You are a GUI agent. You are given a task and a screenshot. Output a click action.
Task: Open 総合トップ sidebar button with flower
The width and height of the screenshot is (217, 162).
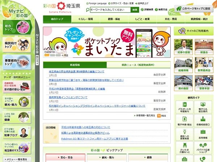tap(17, 27)
